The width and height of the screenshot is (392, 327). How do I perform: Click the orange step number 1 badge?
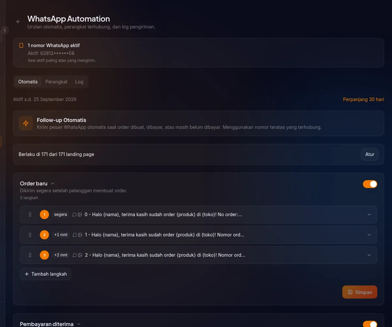[44, 215]
